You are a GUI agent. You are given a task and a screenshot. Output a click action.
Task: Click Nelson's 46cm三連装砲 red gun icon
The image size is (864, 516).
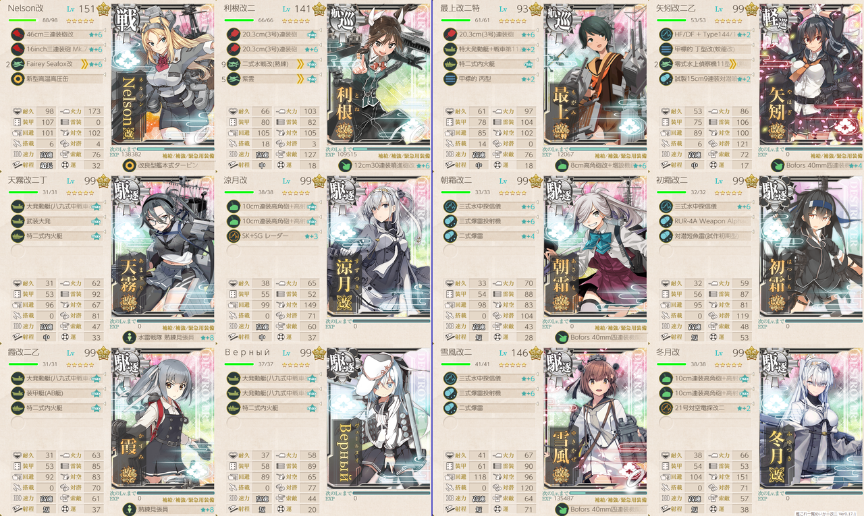17,34
